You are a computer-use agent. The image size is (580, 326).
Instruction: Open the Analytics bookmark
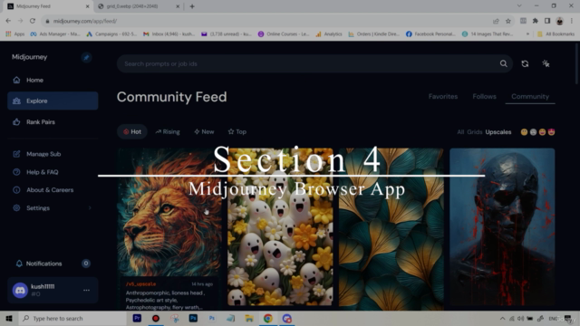tap(329, 34)
